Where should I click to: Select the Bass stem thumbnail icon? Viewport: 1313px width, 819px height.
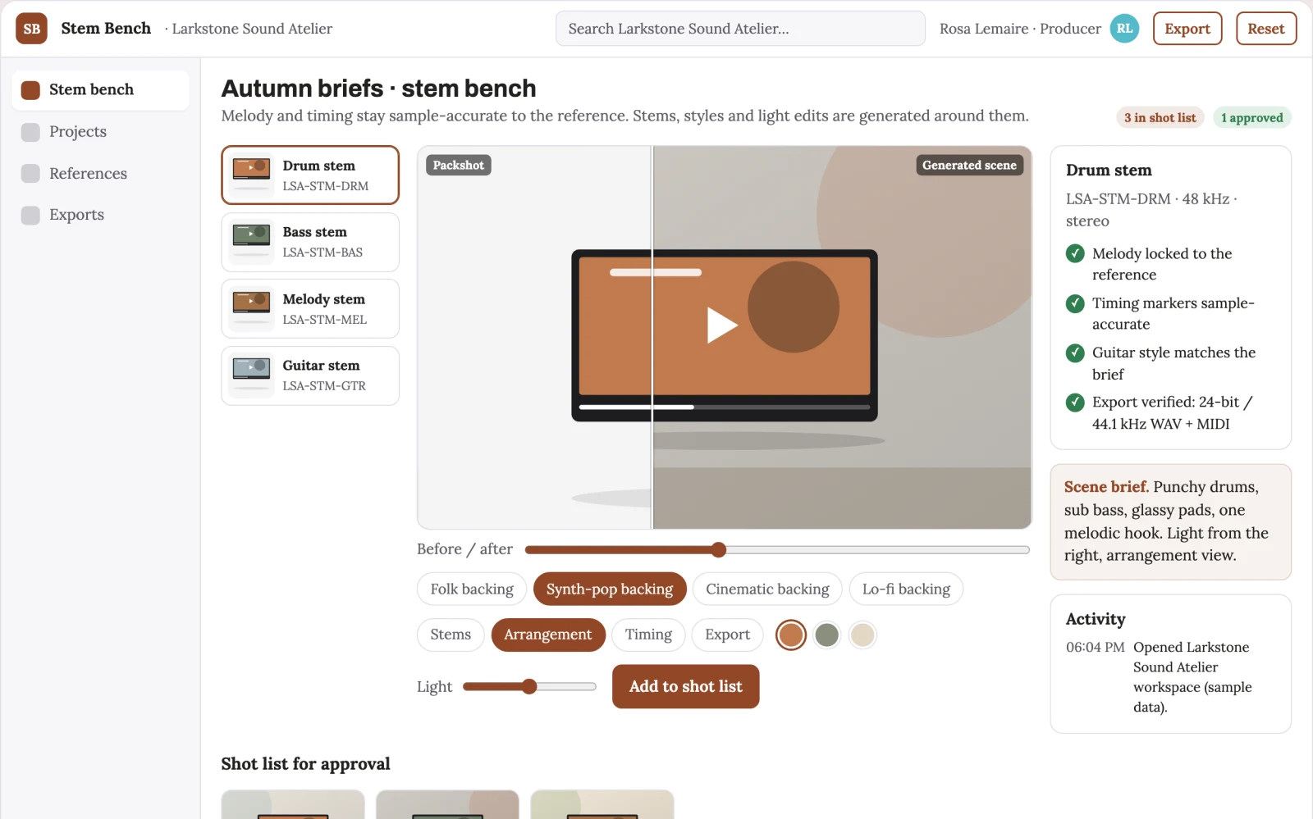[x=251, y=242]
